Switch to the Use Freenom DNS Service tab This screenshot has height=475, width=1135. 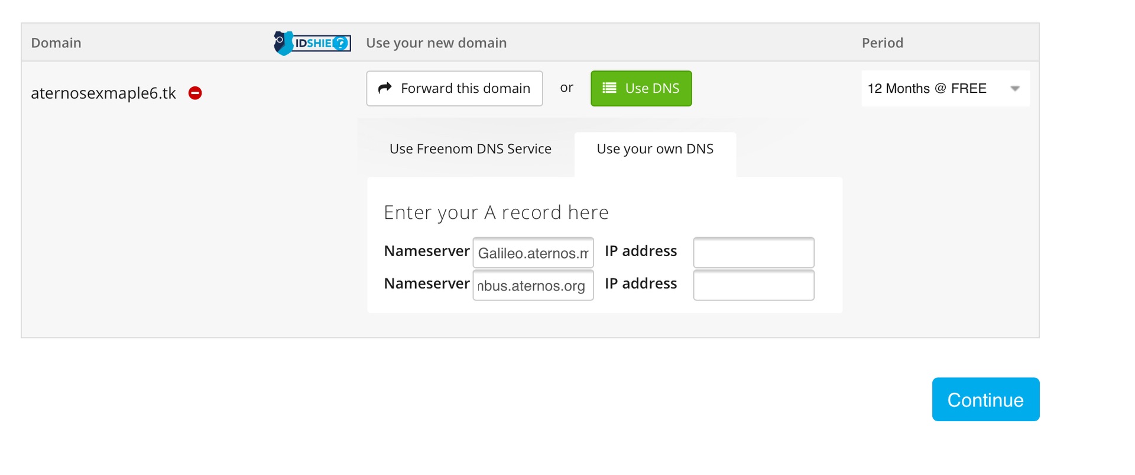click(471, 149)
